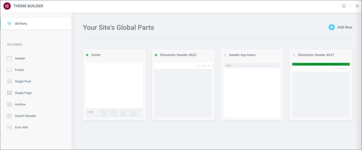Click the Elementor logo icon
Viewport: 362px width, 150px height.
7,6
